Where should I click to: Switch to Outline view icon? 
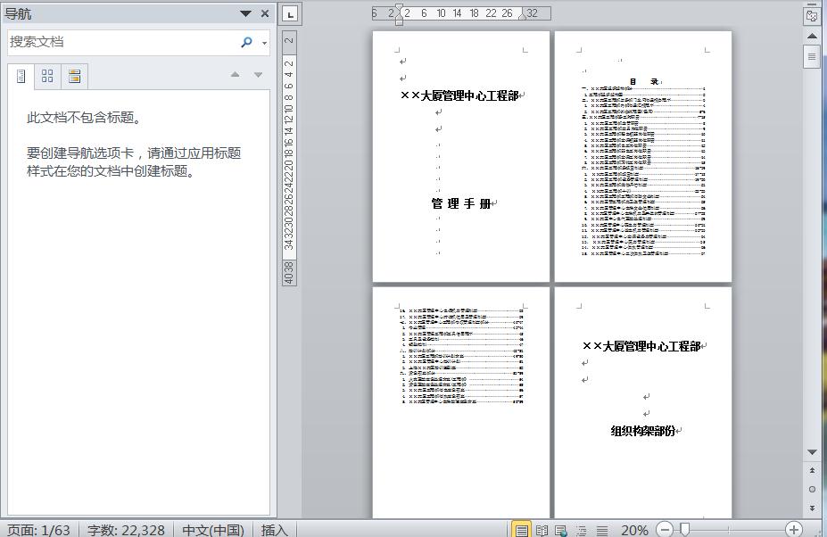(581, 530)
